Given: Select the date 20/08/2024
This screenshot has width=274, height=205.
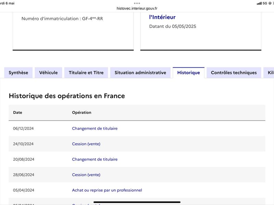Looking at the screenshot, I should click(24, 159).
